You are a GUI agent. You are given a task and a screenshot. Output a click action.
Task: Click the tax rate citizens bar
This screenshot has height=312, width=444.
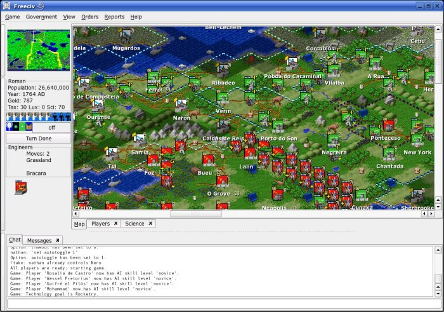coord(39,116)
